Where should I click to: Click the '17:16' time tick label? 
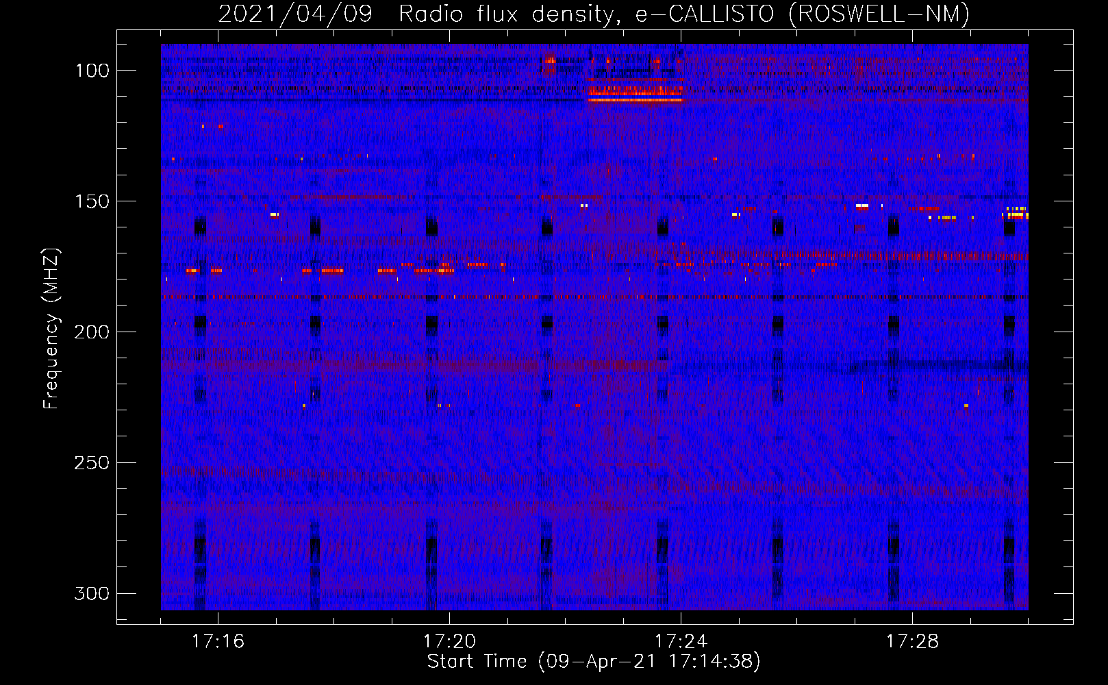tap(218, 641)
